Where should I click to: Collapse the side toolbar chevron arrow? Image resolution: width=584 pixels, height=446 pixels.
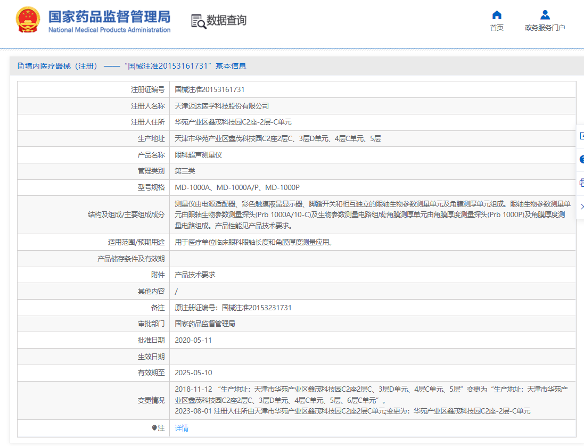click(x=582, y=207)
